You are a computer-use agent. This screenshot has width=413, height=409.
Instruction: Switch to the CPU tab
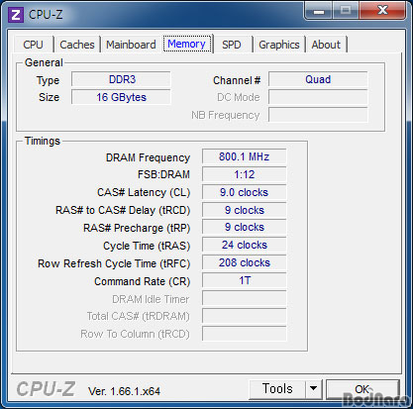(33, 45)
